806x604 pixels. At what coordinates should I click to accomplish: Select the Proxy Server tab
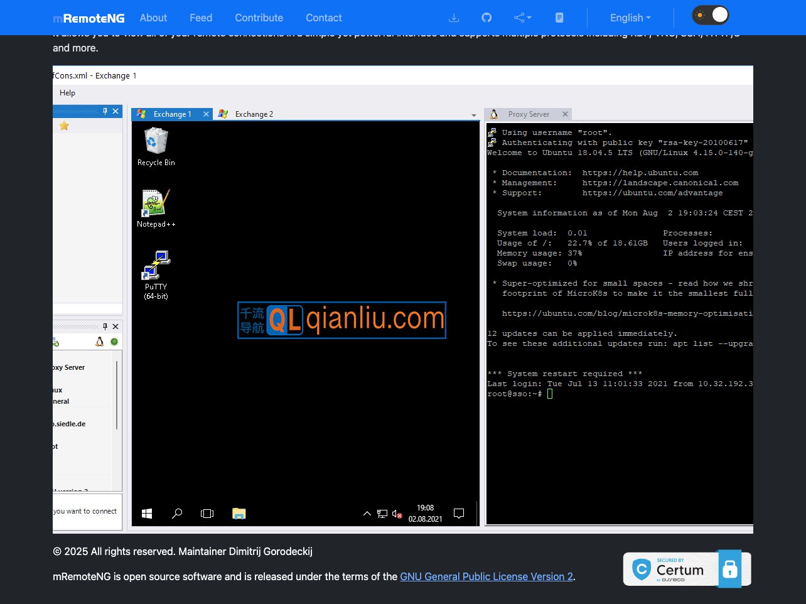click(x=528, y=114)
